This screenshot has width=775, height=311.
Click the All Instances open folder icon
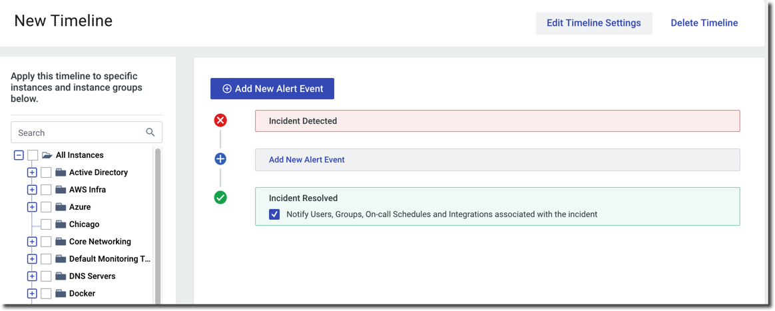click(47, 155)
